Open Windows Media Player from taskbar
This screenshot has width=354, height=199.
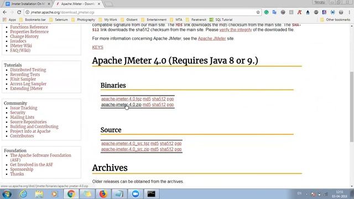(55, 194)
